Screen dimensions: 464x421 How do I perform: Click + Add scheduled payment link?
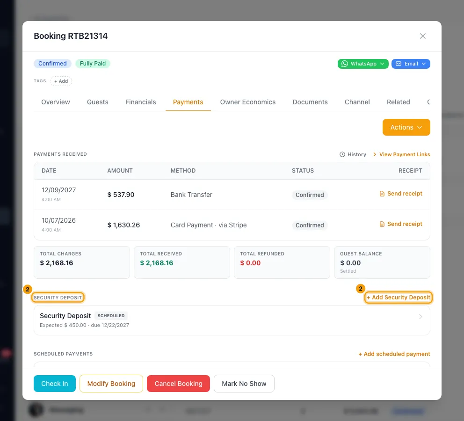(x=394, y=354)
